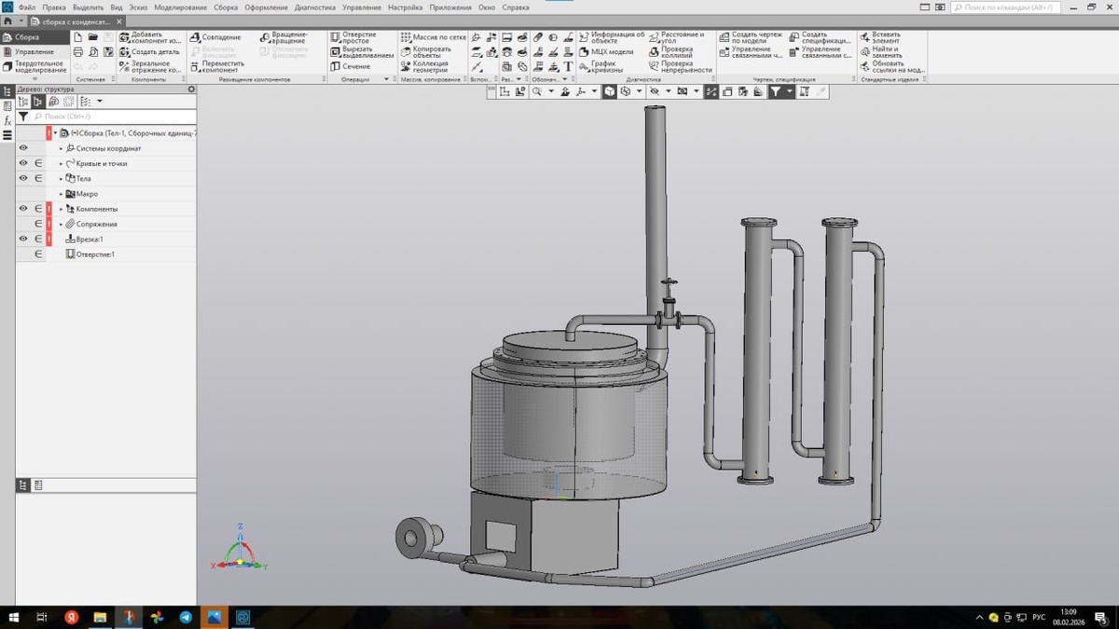The height and width of the screenshot is (629, 1119).
Task: Hide Системы координат using eye icon
Action: 23,148
